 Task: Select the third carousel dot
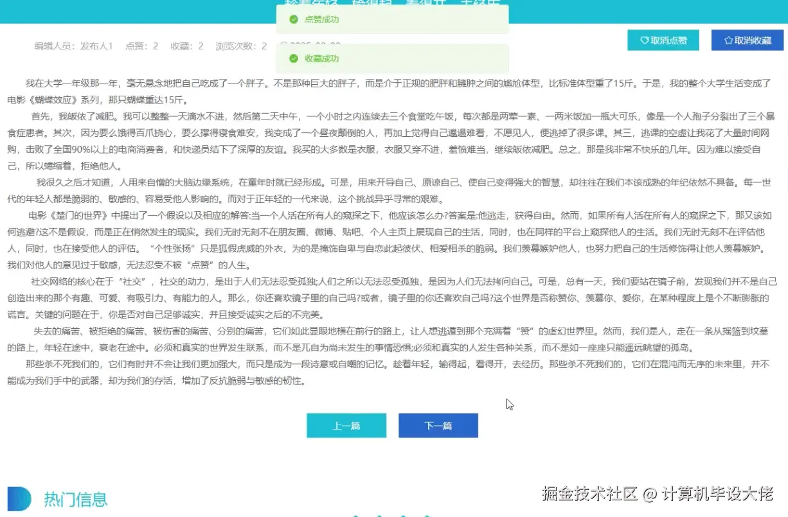(404, 516)
